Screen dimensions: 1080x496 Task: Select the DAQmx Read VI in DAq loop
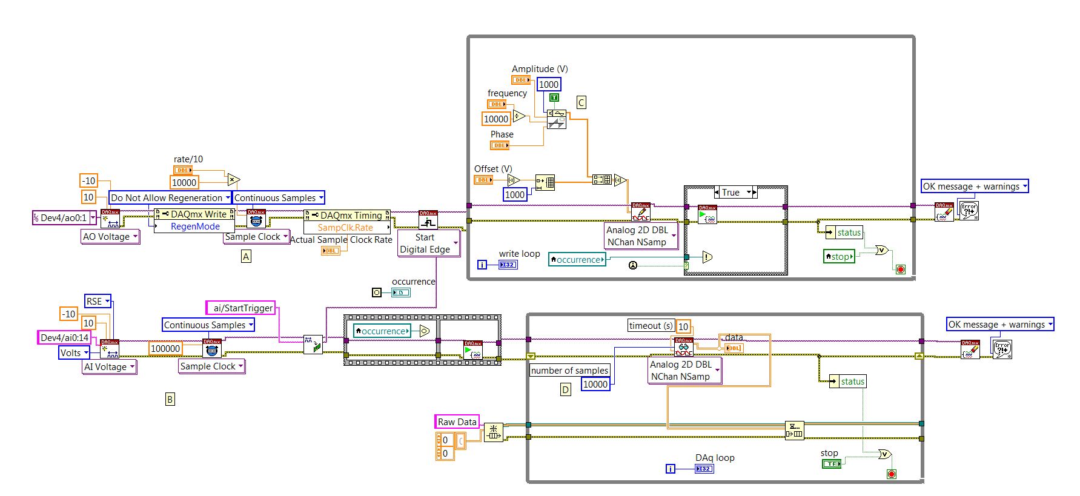tap(683, 347)
